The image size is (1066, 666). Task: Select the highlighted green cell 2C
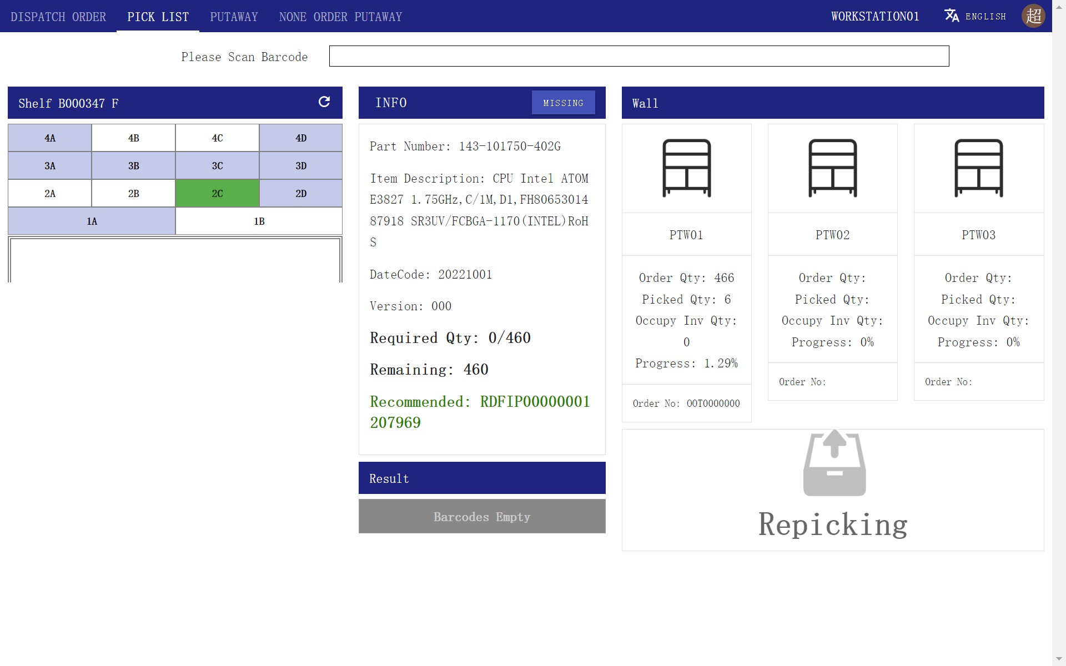217,193
